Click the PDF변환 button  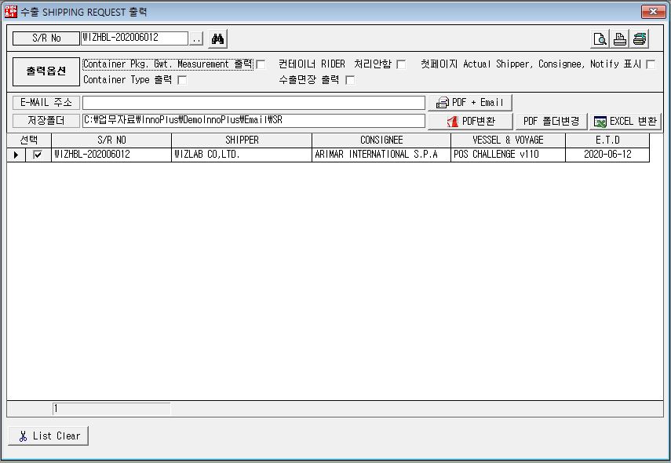pos(470,122)
